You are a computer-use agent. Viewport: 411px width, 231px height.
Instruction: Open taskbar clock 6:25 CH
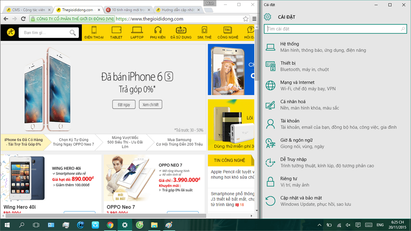[x=398, y=225]
